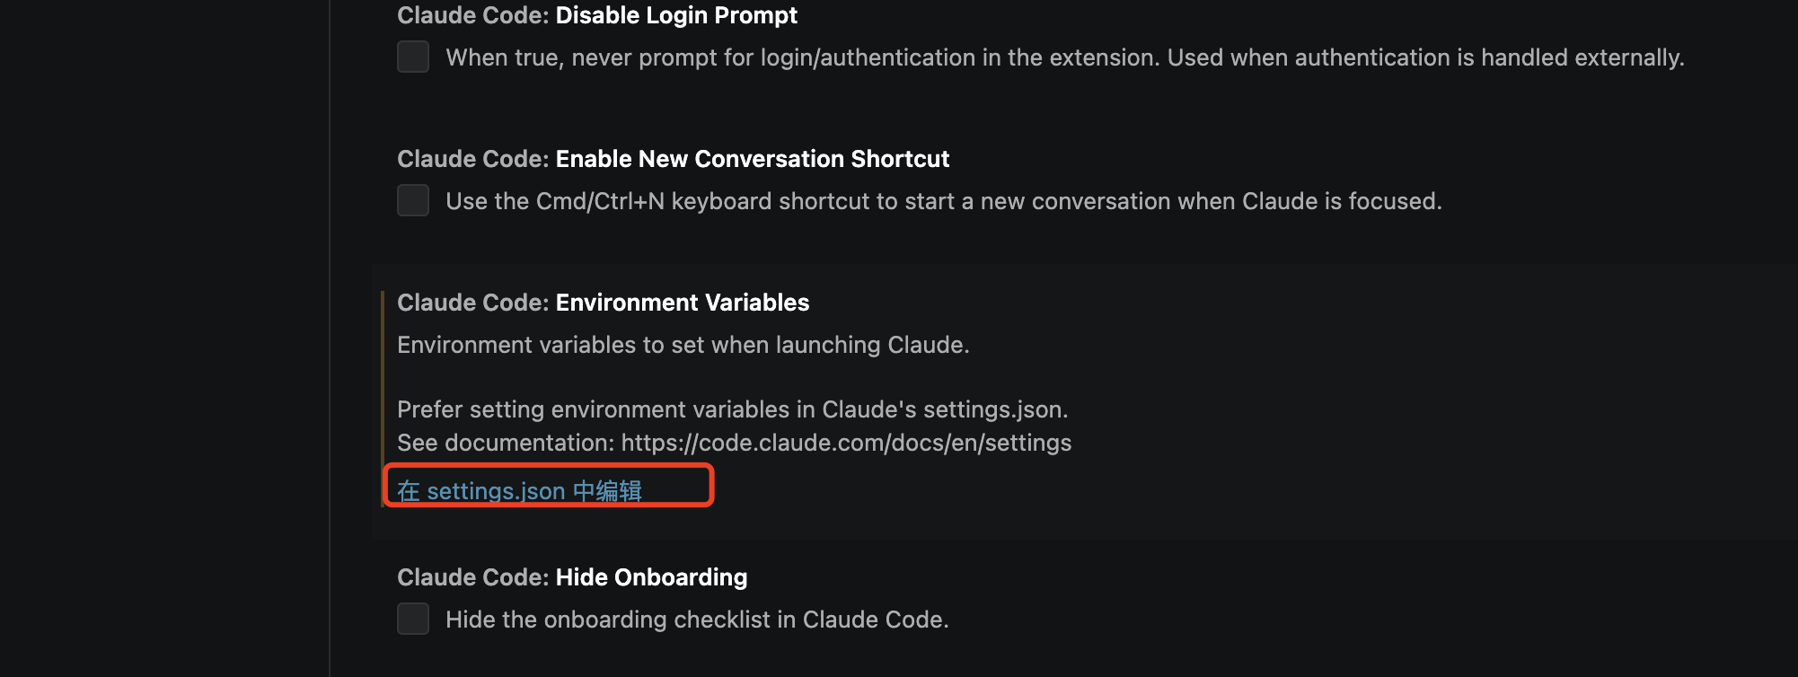1798x677 pixels.
Task: Click 'Claude Code:' prefix of New Conversation Shortcut
Action: 472,159
